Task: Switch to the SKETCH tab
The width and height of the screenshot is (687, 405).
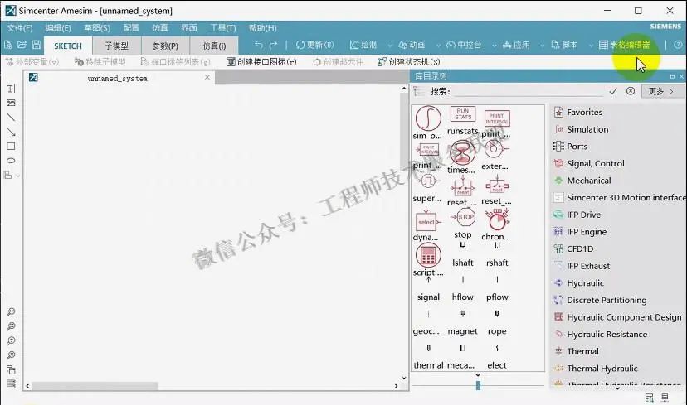Action: pos(68,46)
